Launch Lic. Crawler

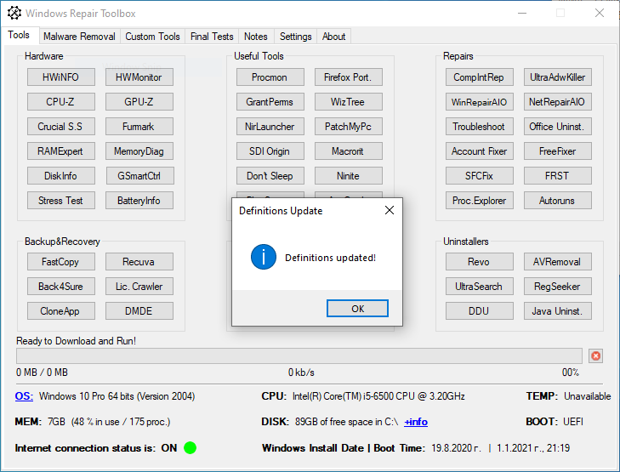pos(139,287)
